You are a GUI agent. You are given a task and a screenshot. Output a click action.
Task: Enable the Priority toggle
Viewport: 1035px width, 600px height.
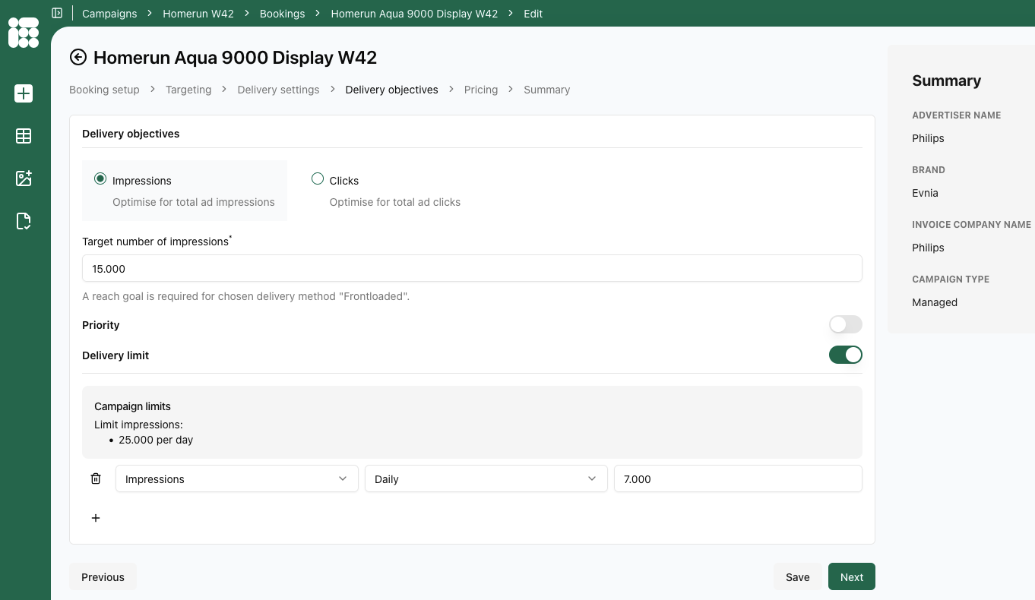coord(846,324)
